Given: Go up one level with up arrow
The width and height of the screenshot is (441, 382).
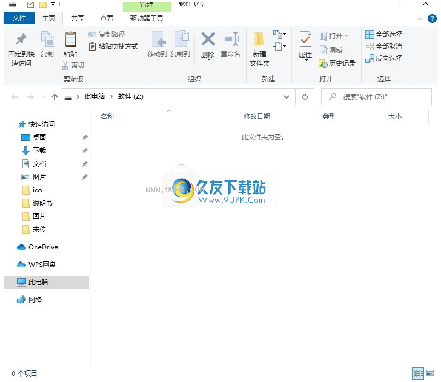Looking at the screenshot, I should [55, 97].
